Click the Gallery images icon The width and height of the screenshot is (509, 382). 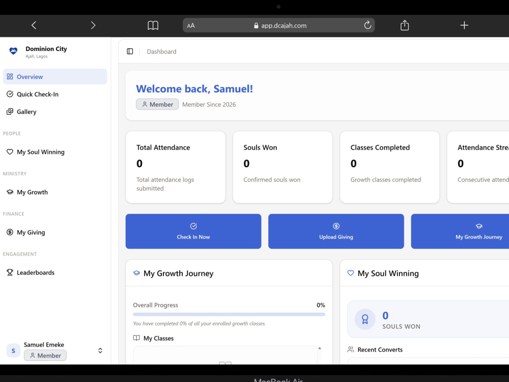[x=10, y=112]
